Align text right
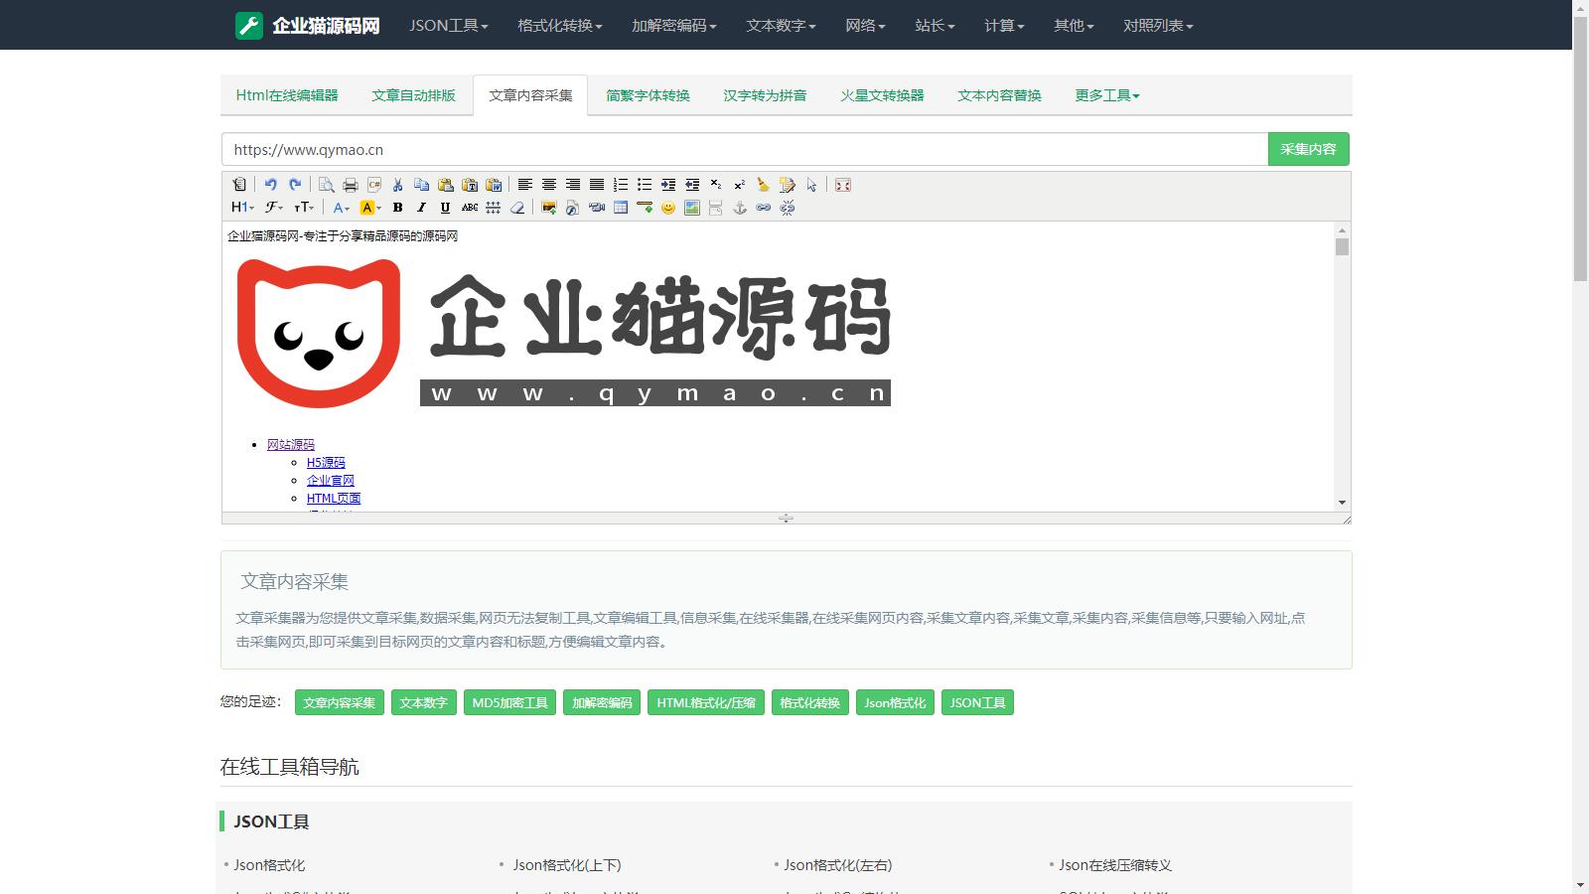1589x894 pixels. [x=573, y=185]
